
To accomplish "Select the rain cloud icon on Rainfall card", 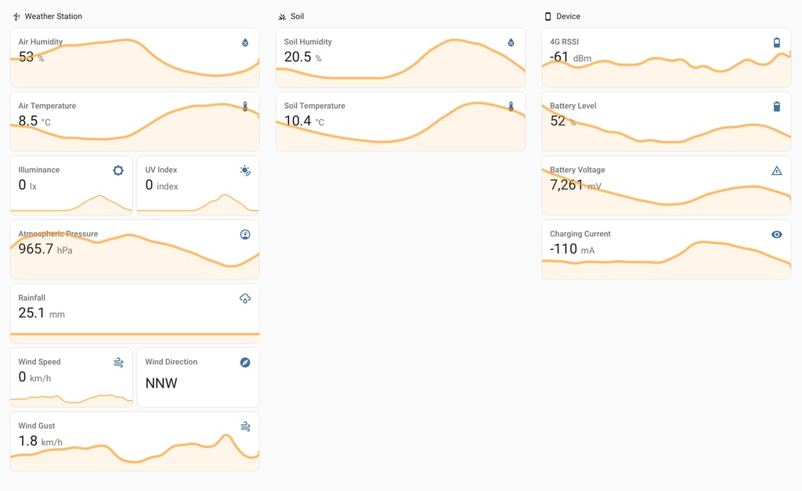I will pos(244,298).
